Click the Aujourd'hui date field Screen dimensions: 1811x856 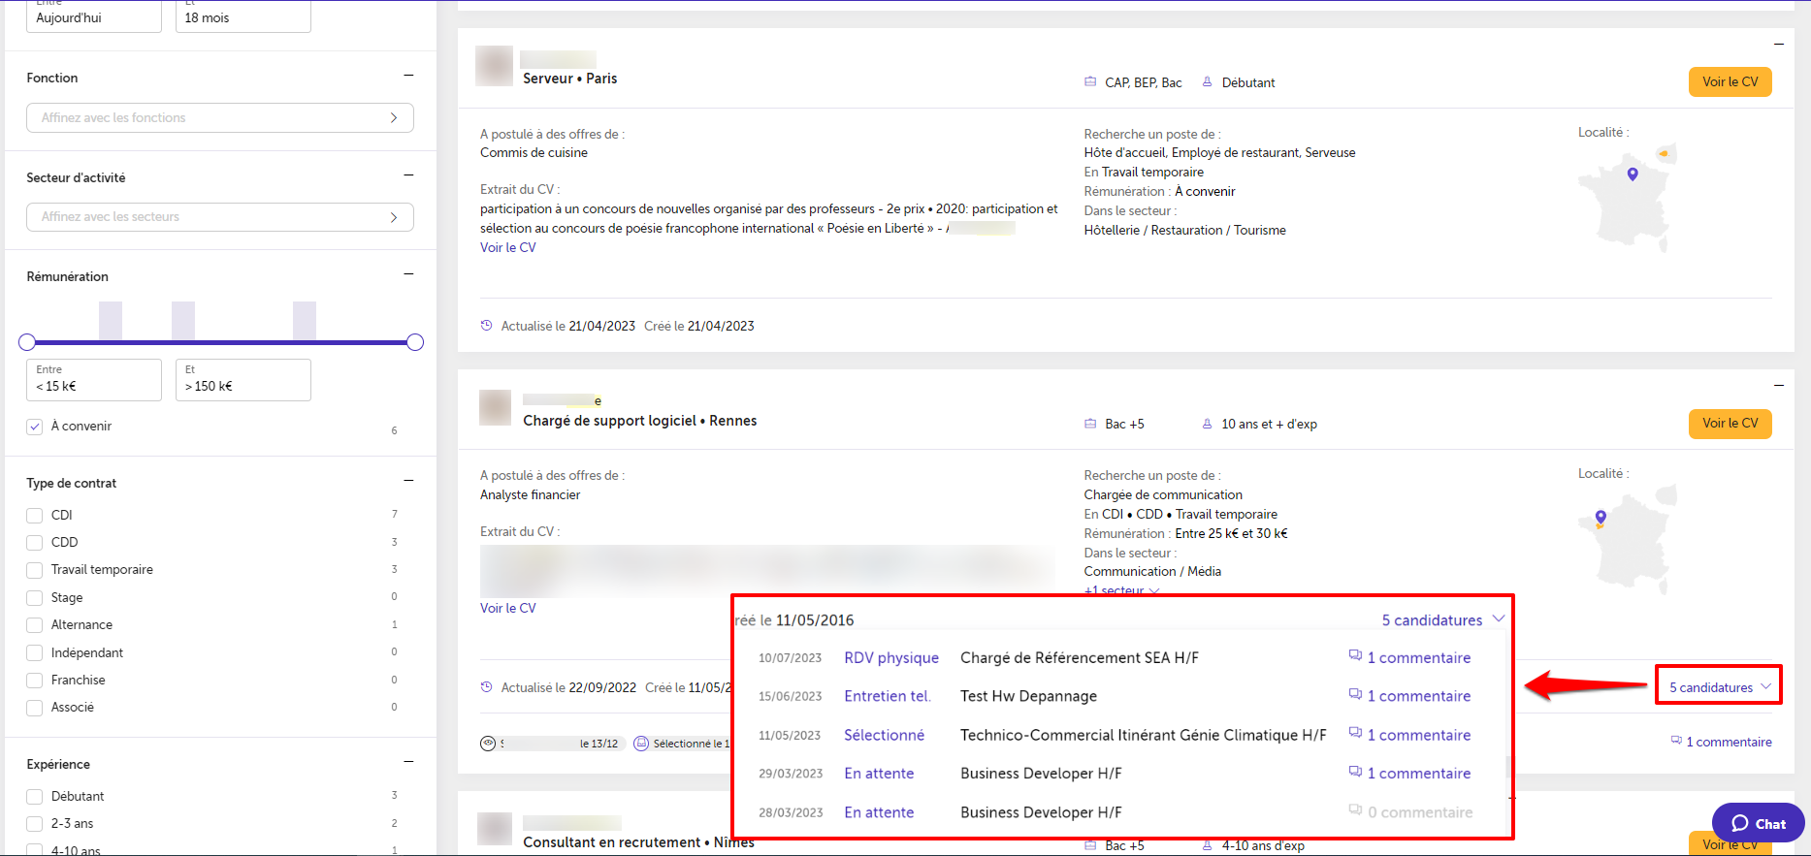point(94,16)
